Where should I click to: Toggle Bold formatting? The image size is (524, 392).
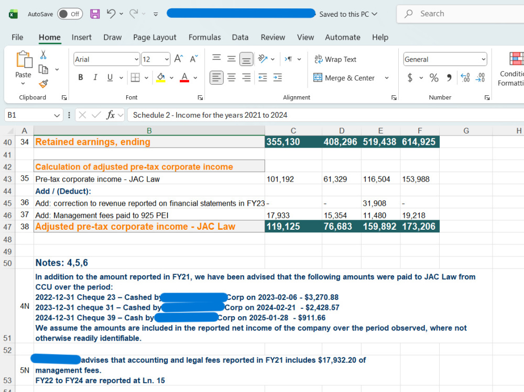click(81, 77)
